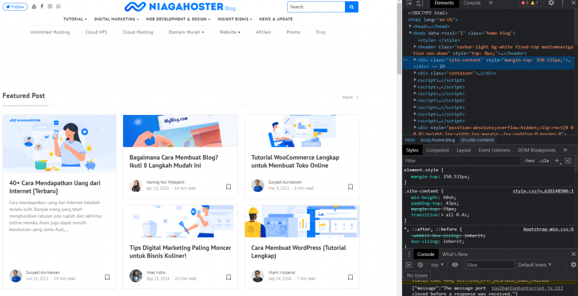Expand the head element node

click(411, 26)
